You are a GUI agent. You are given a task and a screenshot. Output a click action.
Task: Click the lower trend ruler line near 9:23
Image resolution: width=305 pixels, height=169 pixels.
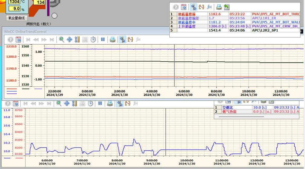166,132
